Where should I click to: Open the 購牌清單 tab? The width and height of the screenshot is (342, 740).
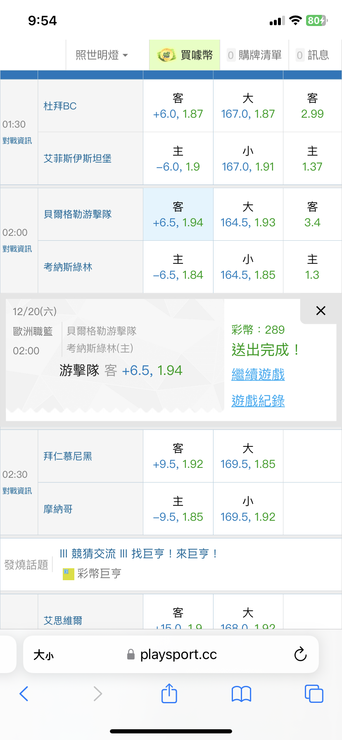pyautogui.click(x=254, y=55)
